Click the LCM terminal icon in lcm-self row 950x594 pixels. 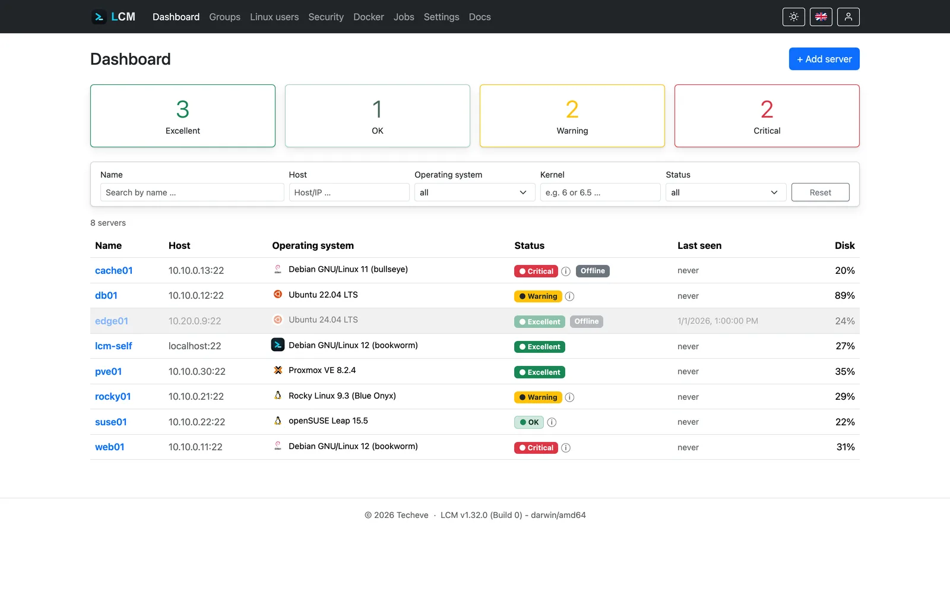(278, 345)
